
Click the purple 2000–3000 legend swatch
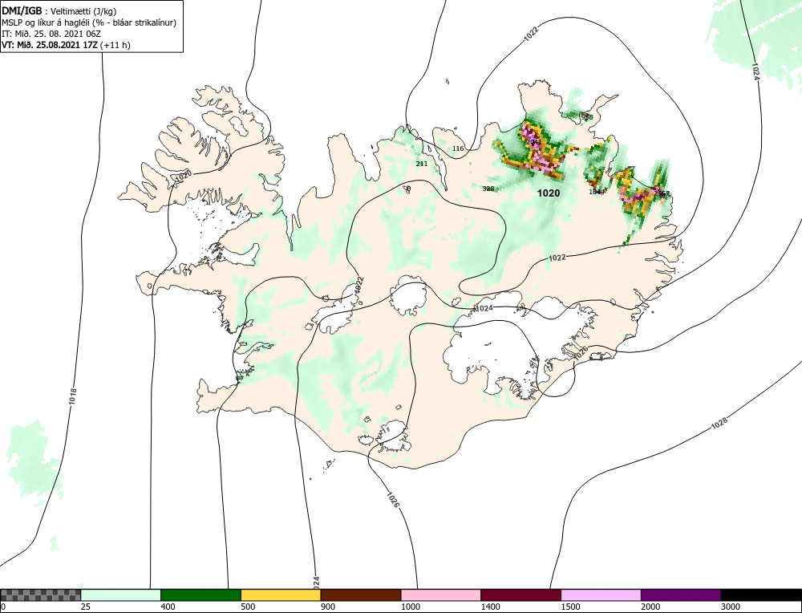point(681,595)
